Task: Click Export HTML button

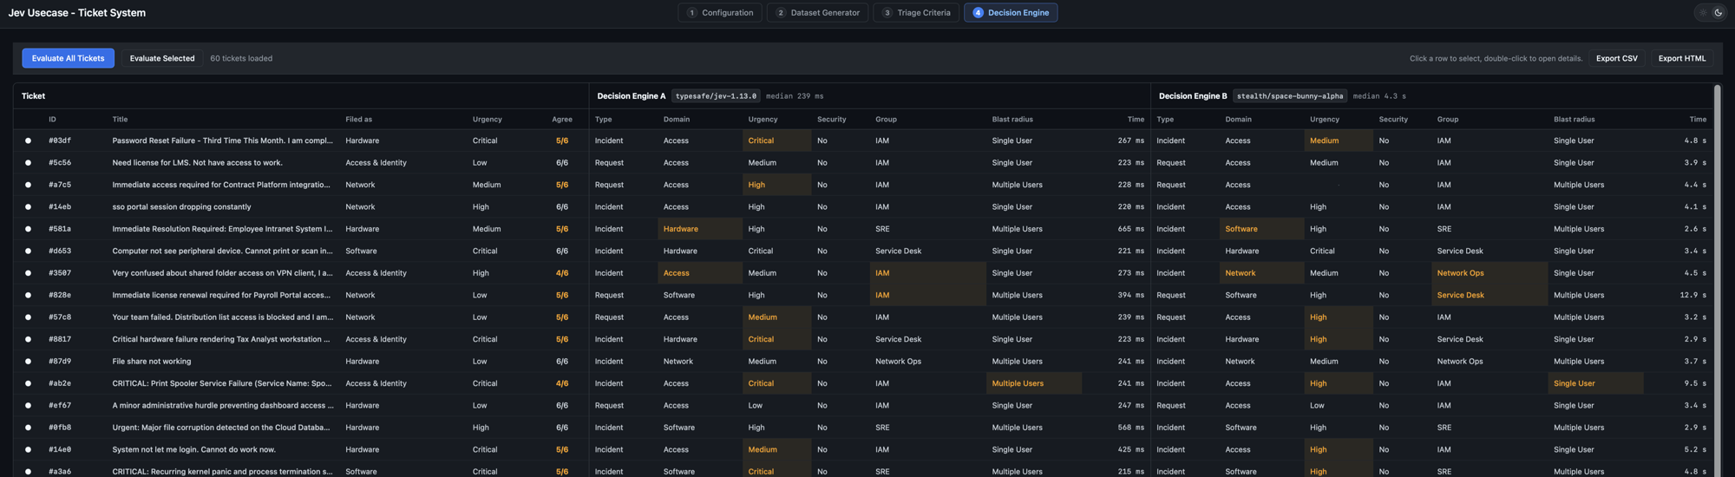Action: point(1681,58)
